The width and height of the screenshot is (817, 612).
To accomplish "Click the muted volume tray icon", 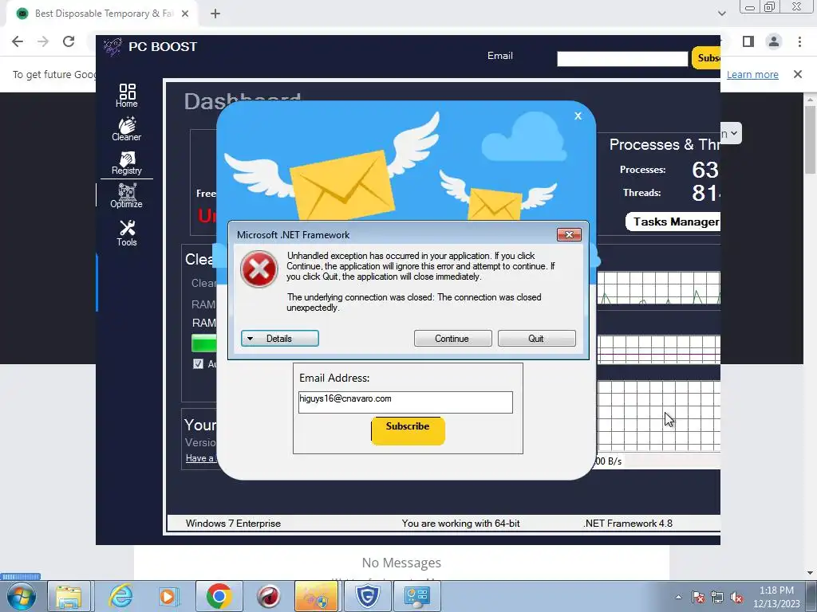I will tap(736, 597).
